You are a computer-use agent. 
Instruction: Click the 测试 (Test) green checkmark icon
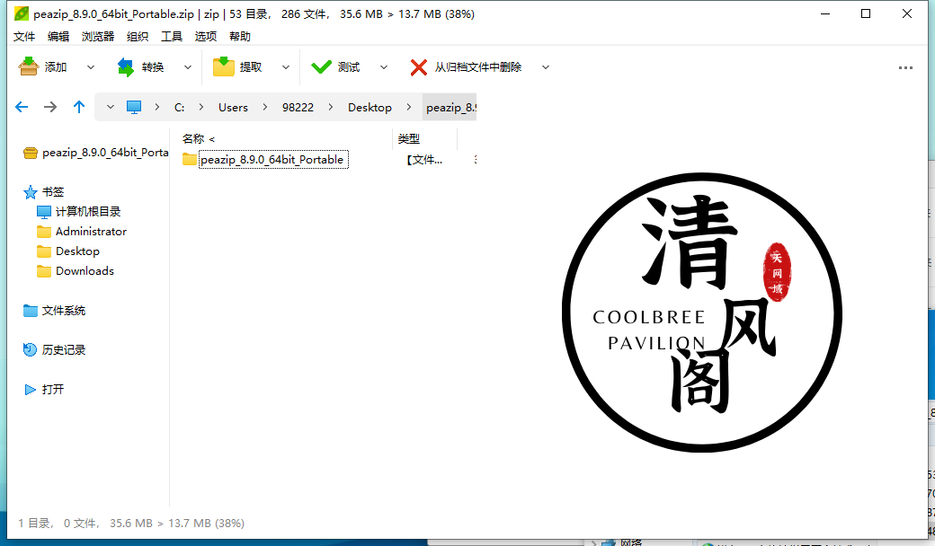[x=322, y=66]
